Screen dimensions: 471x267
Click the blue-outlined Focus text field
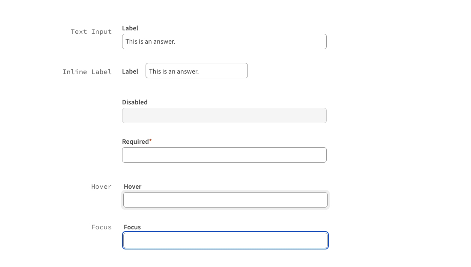pos(225,240)
